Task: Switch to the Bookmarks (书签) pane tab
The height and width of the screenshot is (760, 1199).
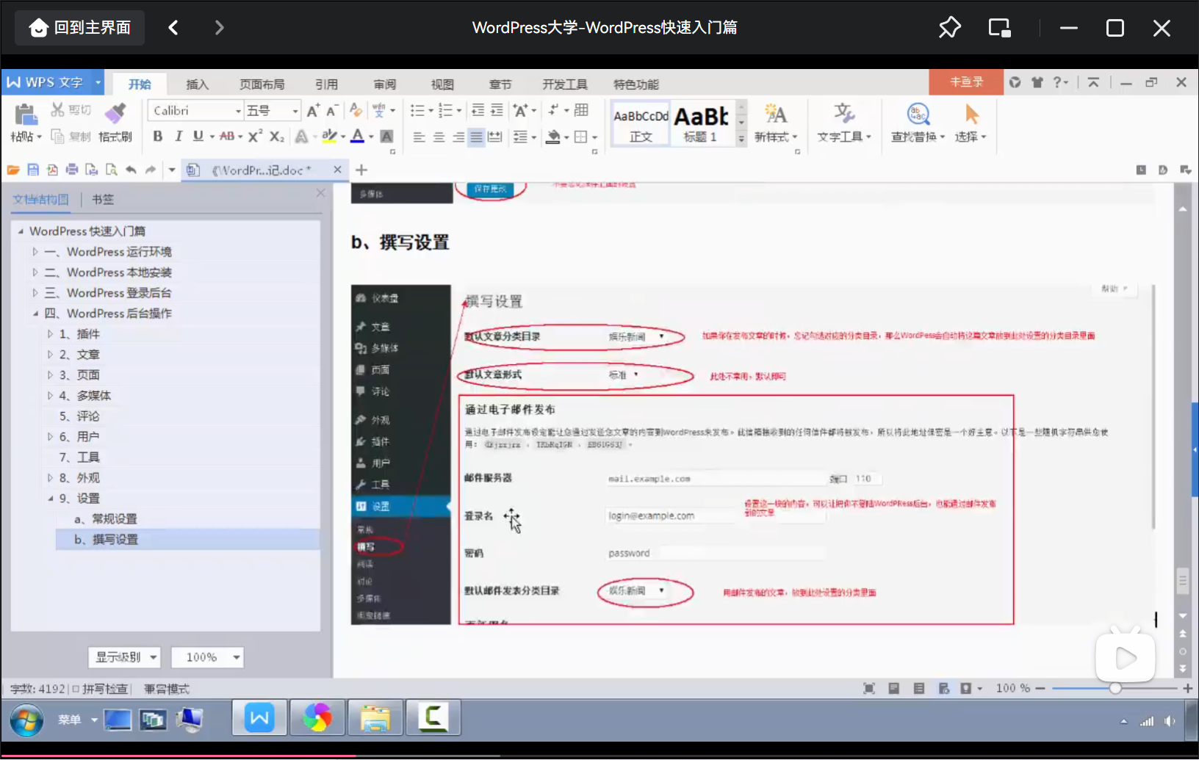Action: coord(103,200)
